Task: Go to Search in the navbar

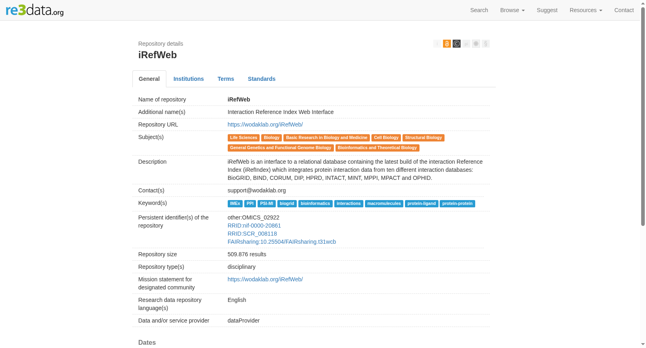Action: click(x=479, y=10)
